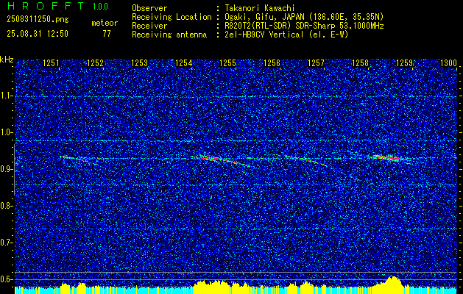This screenshot has width=463, height=294.
Task: Click meteor count value 77
Action: click(x=107, y=34)
